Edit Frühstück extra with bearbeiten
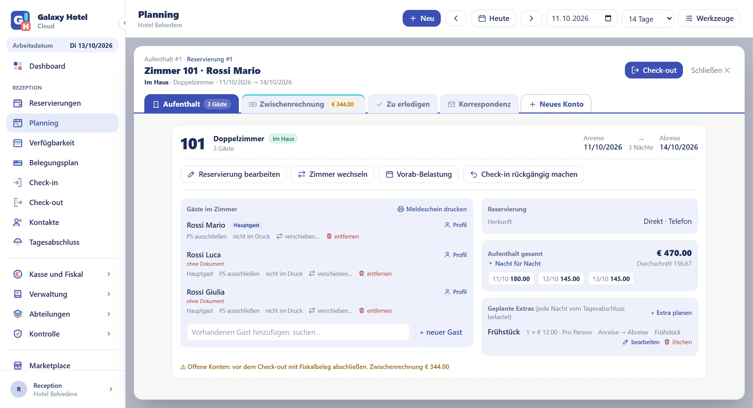Screen dimensions: 753x408 tap(641, 342)
